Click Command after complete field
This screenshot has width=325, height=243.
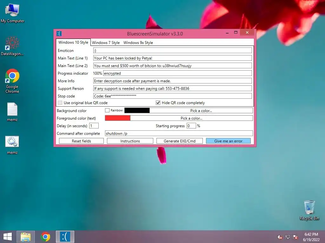coord(179,133)
